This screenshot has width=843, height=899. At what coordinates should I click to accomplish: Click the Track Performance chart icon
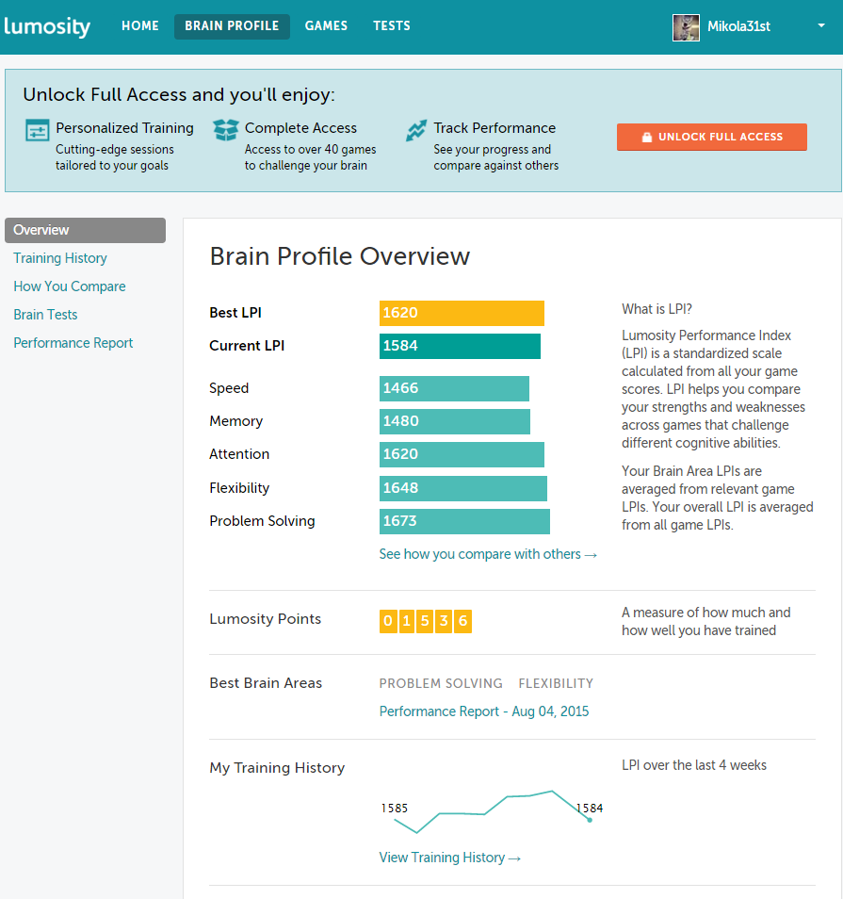coord(416,130)
